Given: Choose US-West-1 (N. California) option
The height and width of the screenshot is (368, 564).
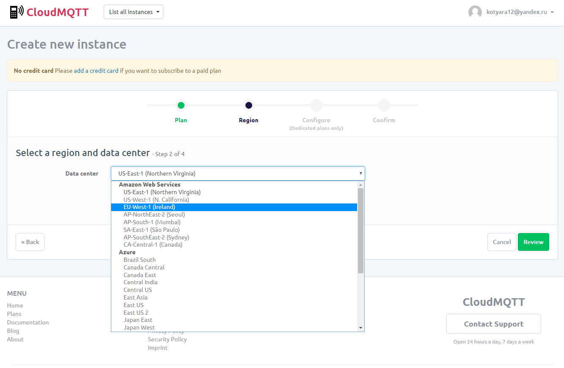Looking at the screenshot, I should (x=156, y=200).
